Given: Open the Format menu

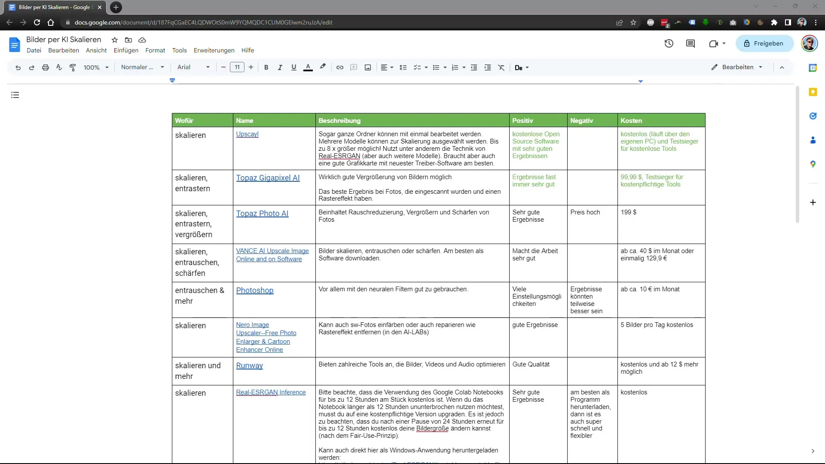Looking at the screenshot, I should click(x=155, y=50).
